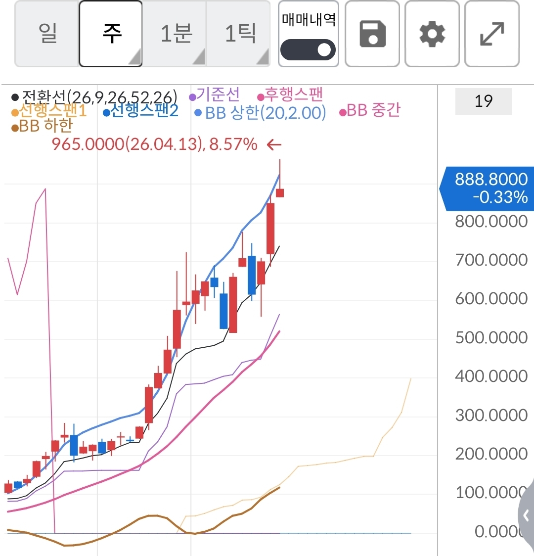This screenshot has height=556, width=534.
Task: Open the dropdown triangle on 주 button
Action: pos(134,58)
